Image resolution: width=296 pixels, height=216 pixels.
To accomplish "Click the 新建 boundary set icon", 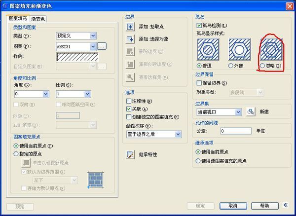I will [x=251, y=112].
